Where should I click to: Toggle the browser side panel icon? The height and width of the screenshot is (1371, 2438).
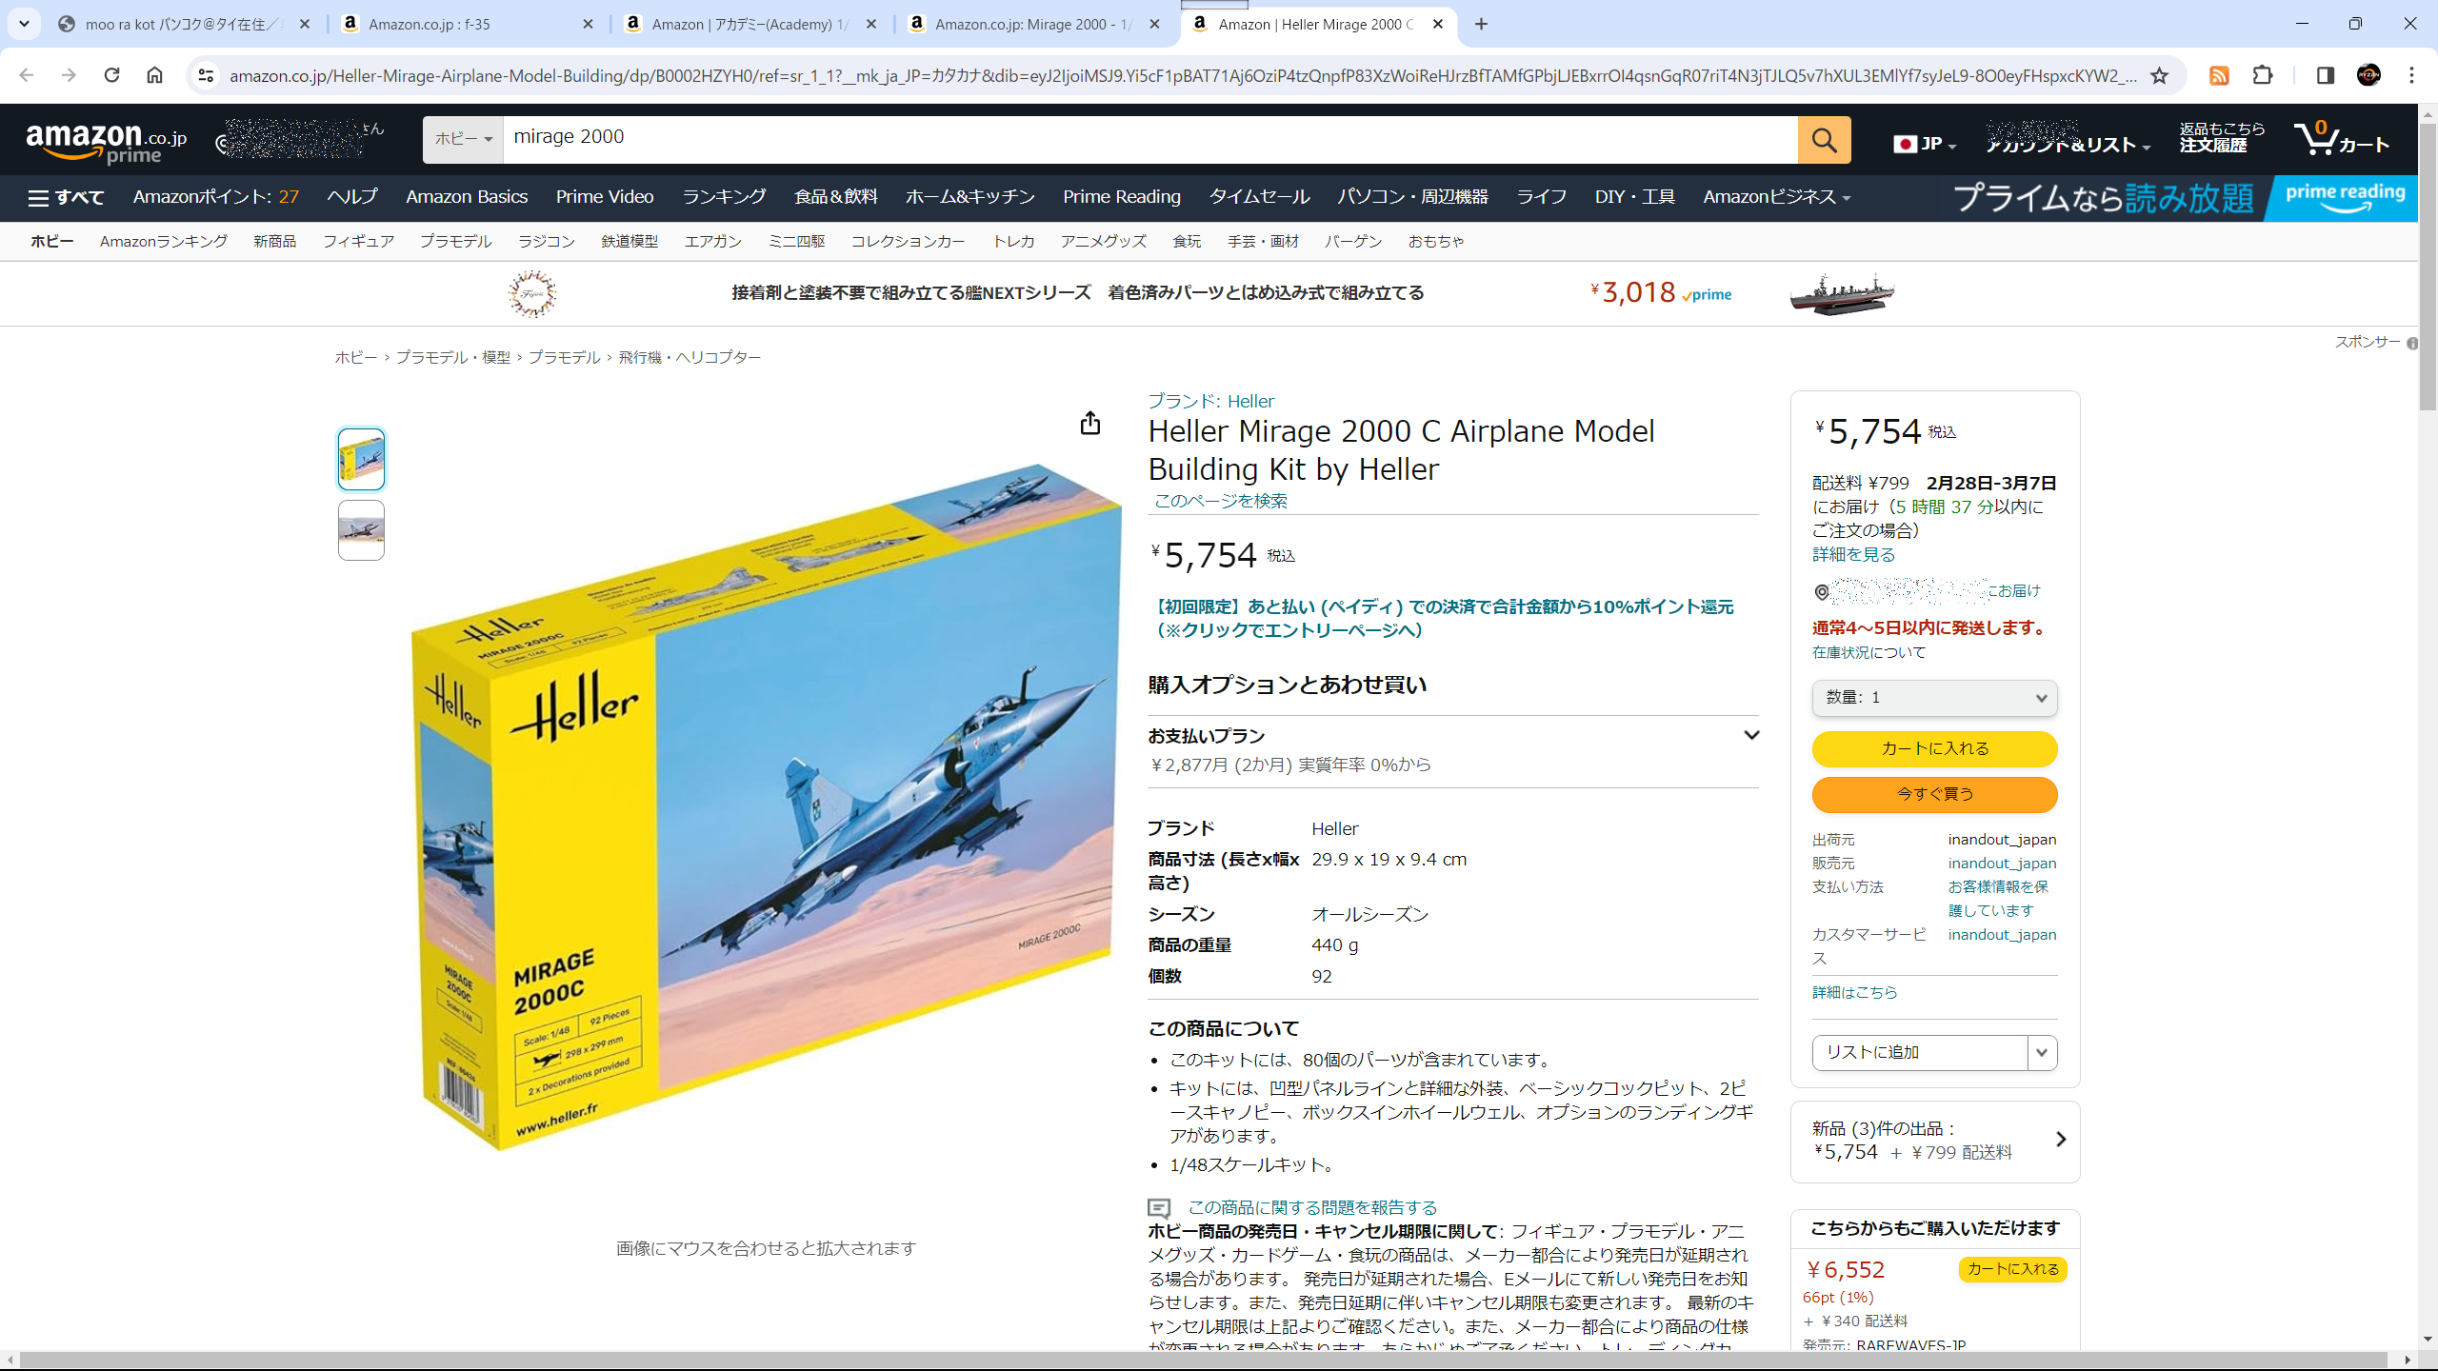click(x=2325, y=75)
